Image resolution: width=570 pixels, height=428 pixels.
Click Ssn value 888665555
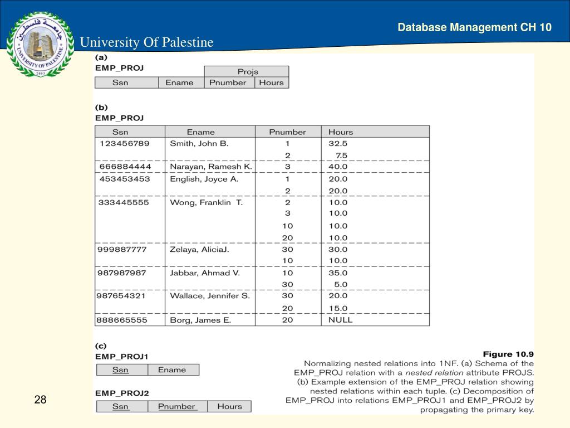(122, 320)
